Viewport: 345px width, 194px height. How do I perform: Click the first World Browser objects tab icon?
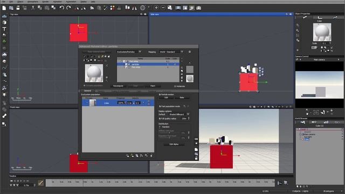click(303, 122)
